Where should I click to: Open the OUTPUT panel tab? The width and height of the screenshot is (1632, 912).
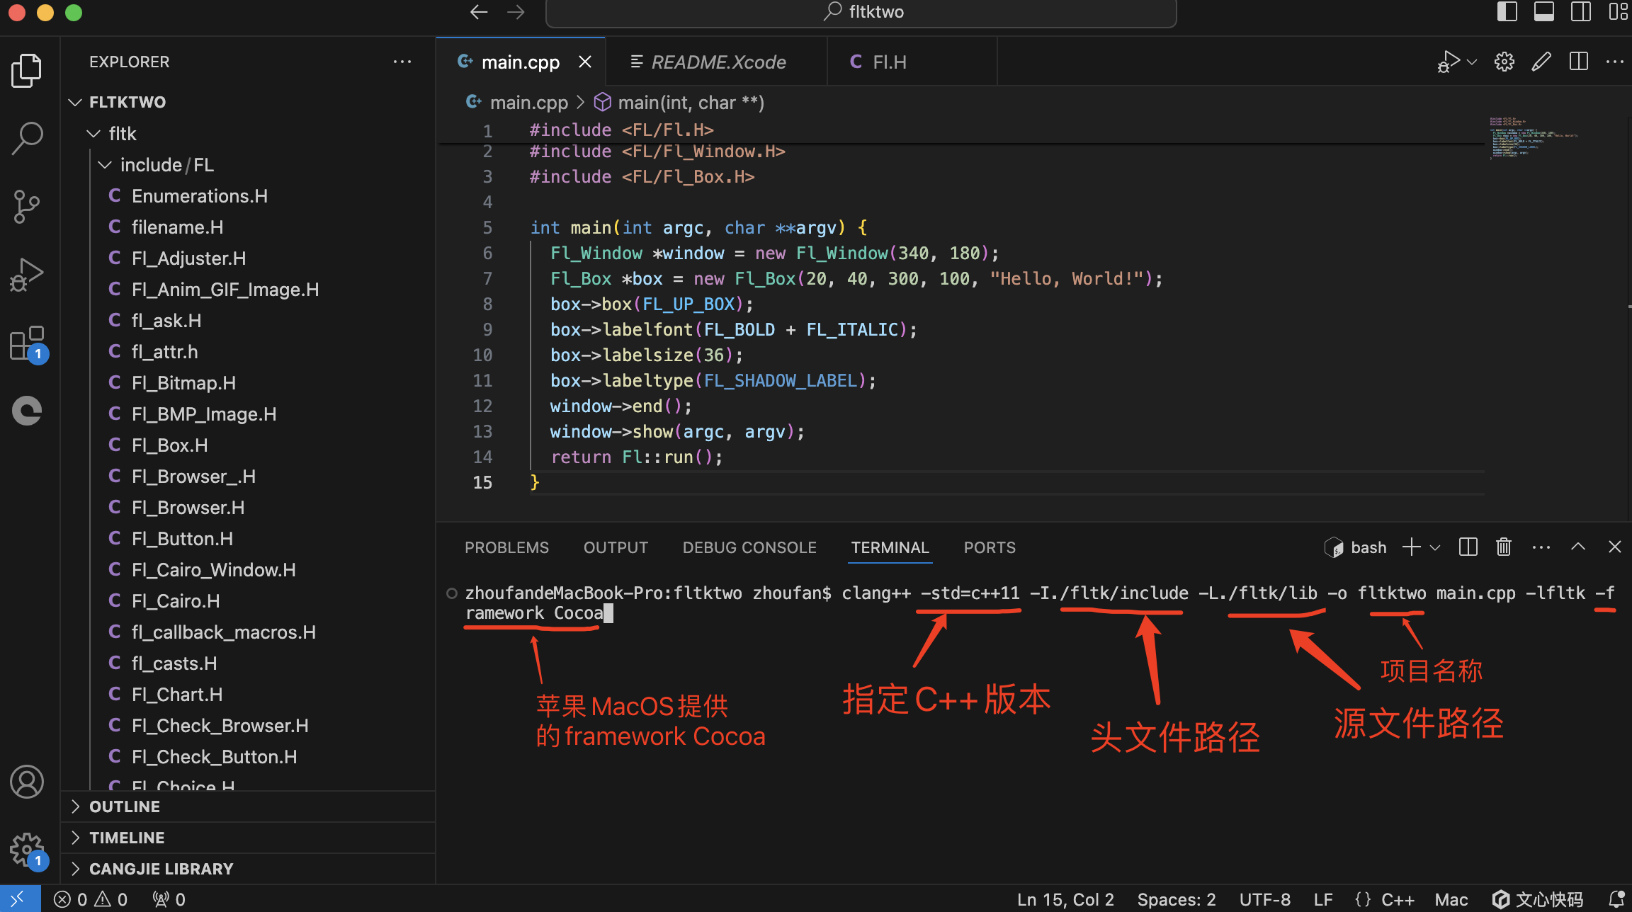tap(616, 547)
